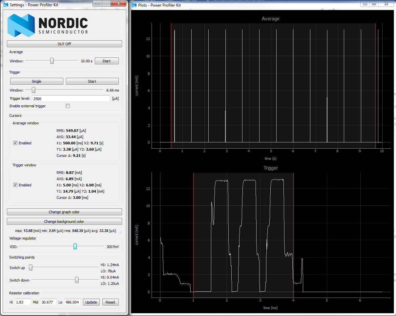Click the Switch down LO: 1.20uA label
396x316 pixels.
(110, 284)
